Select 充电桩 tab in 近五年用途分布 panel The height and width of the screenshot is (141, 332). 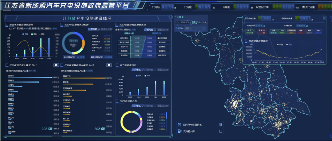[x=150, y=70]
